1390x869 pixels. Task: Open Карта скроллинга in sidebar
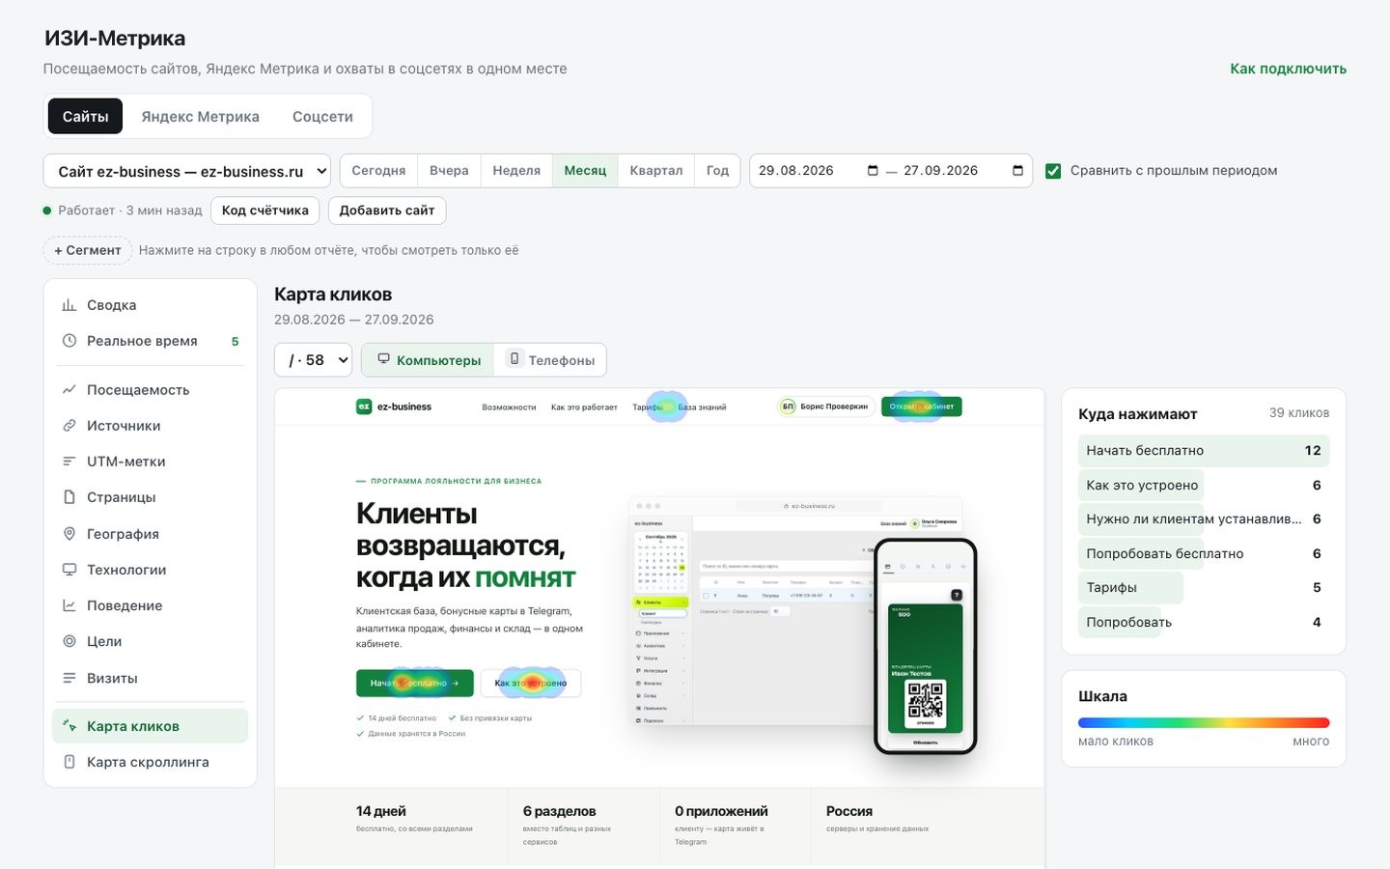150,762
